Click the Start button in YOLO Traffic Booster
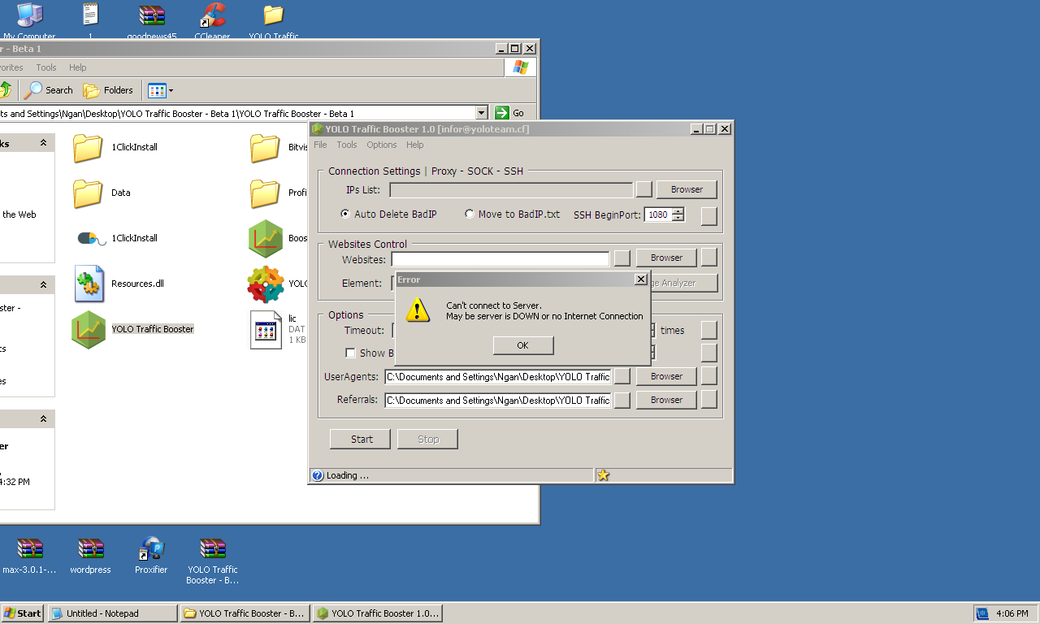Image resolution: width=1040 pixels, height=624 pixels. pyautogui.click(x=361, y=440)
